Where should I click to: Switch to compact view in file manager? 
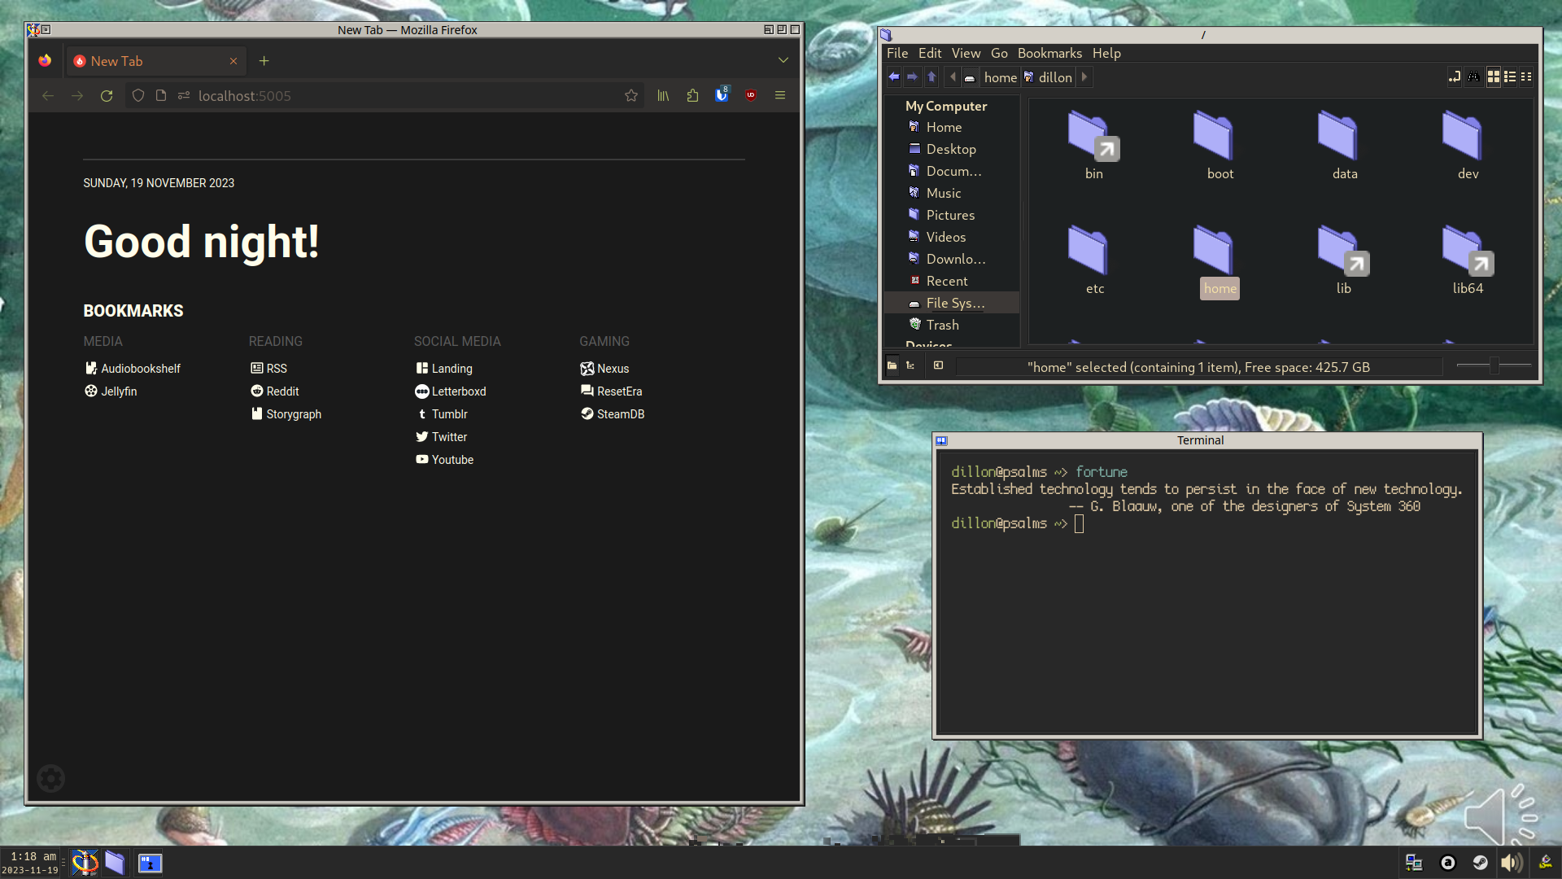pyautogui.click(x=1526, y=77)
